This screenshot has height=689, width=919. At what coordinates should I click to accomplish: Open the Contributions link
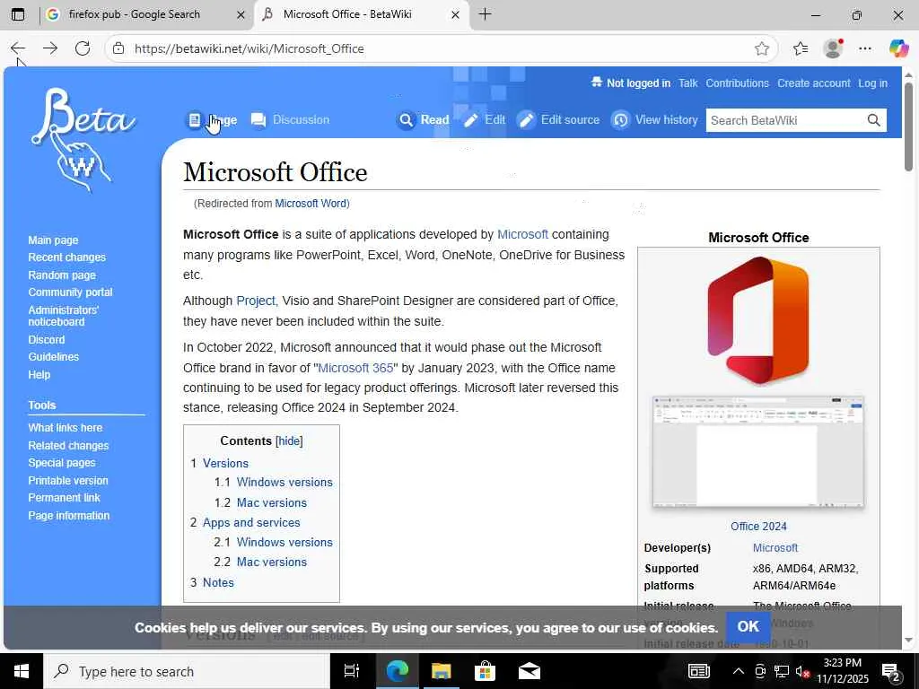click(x=737, y=83)
